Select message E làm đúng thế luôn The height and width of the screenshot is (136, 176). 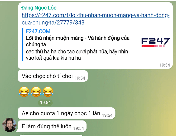(52, 126)
